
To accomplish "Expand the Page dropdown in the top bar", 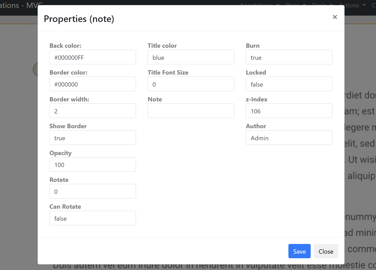I will [x=295, y=5].
